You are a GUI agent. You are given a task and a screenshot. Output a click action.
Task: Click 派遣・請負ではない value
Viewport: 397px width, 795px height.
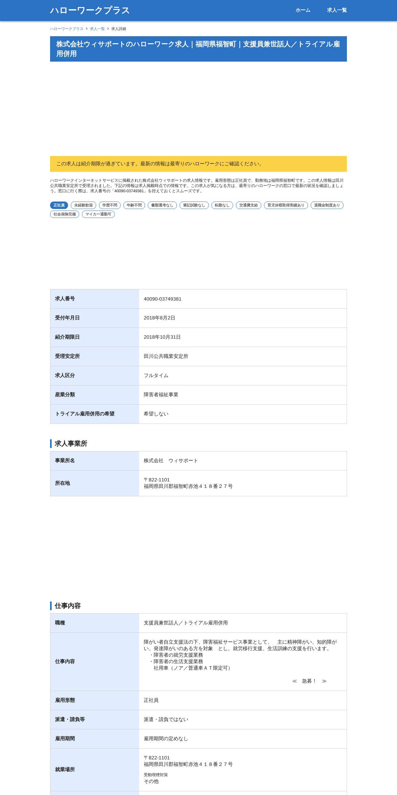[x=166, y=719]
